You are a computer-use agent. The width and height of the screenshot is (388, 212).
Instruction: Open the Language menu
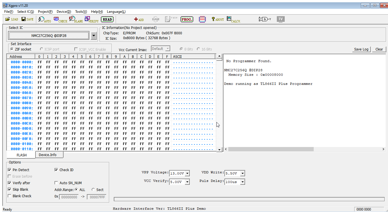pos(116,12)
